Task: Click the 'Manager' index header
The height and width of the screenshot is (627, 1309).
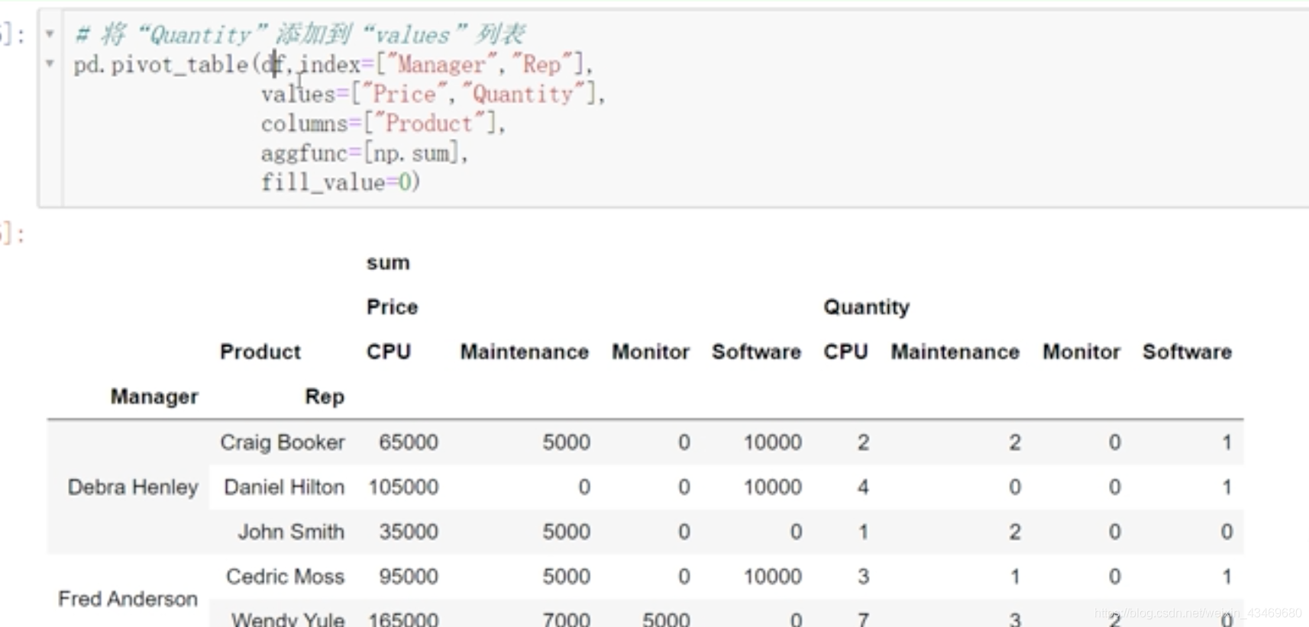Action: [x=154, y=397]
